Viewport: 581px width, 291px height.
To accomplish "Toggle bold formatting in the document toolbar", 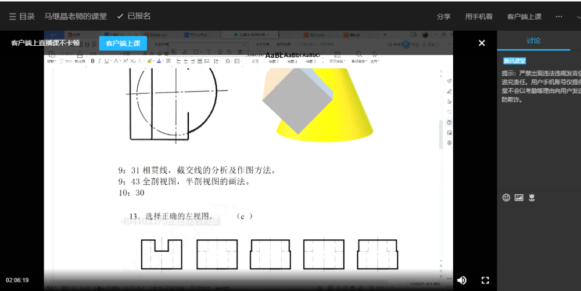I will [92, 61].
